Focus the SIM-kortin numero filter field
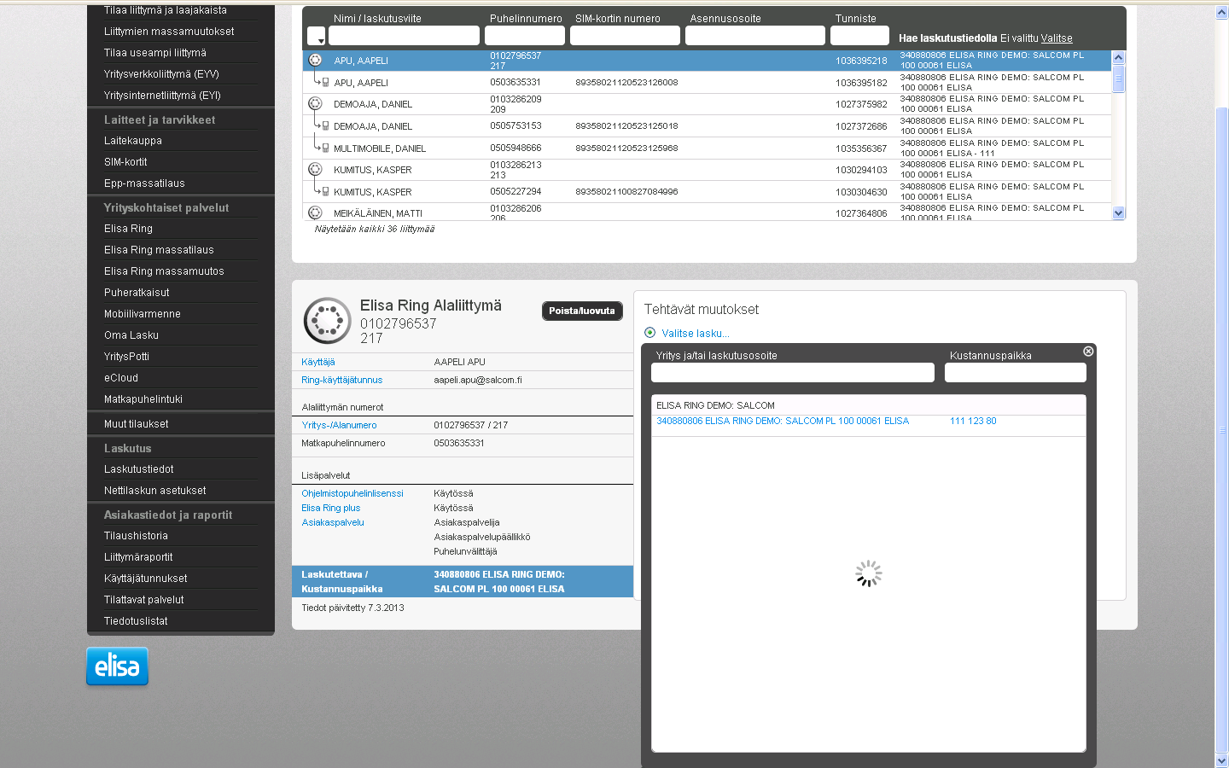 (x=625, y=36)
